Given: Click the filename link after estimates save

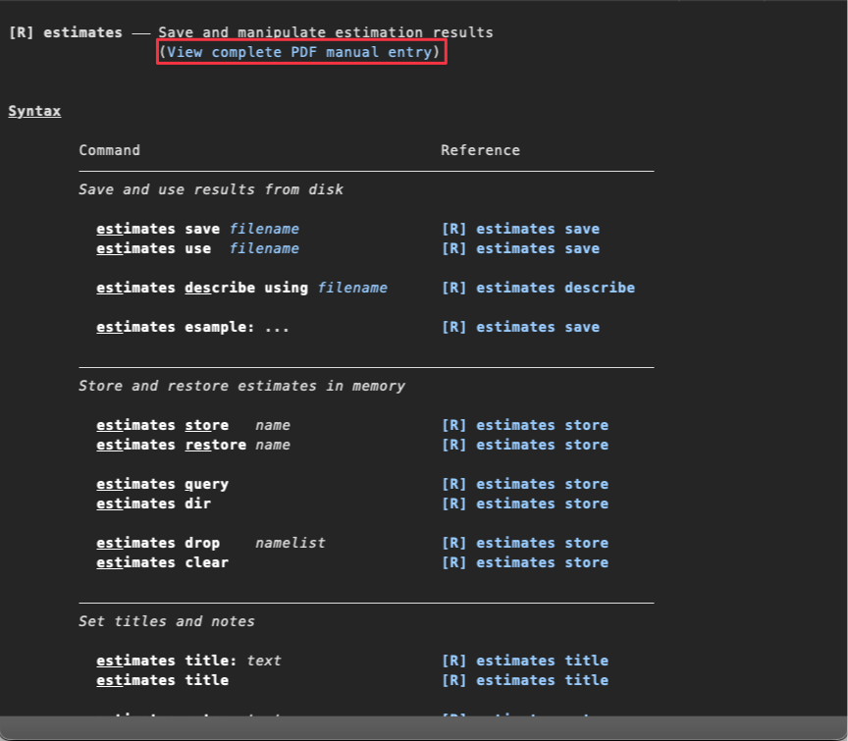Looking at the screenshot, I should pos(264,229).
